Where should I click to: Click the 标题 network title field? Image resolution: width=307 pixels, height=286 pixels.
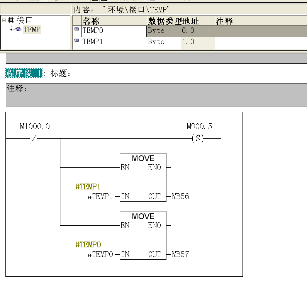pos(60,73)
